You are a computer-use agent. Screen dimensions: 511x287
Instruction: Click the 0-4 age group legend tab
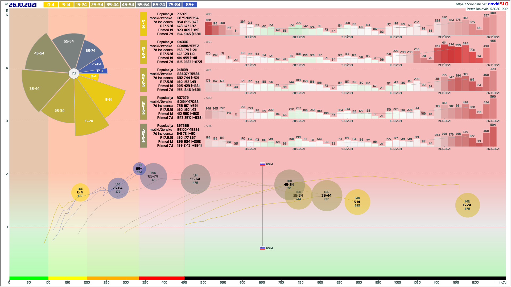coord(51,5)
